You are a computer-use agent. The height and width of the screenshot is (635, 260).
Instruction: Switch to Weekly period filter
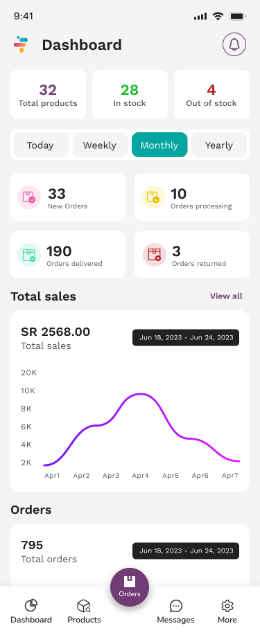(100, 145)
